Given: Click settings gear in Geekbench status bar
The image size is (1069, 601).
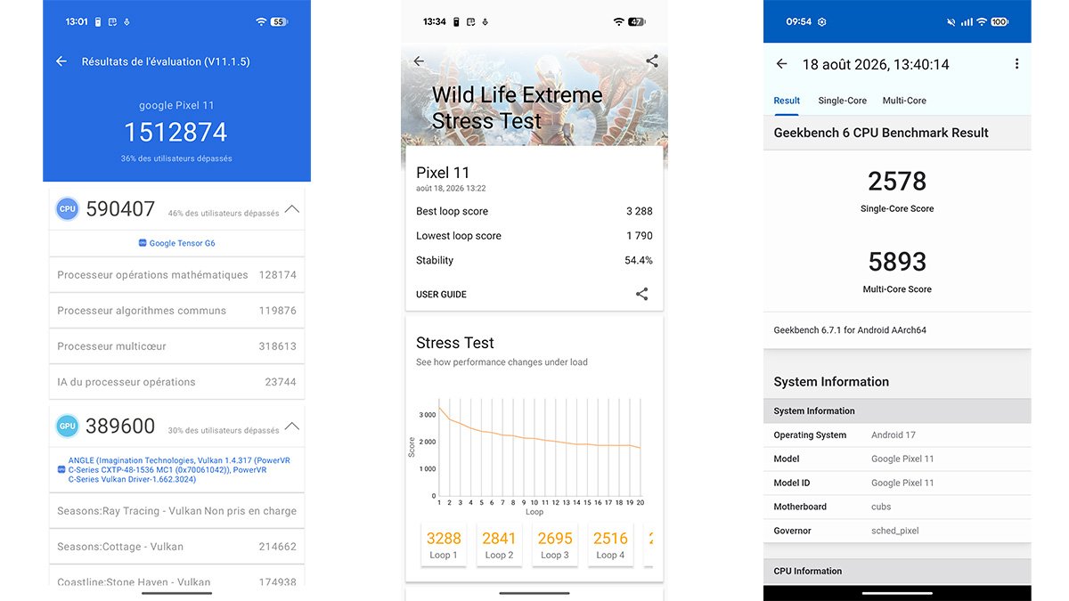Looking at the screenshot, I should click(821, 21).
